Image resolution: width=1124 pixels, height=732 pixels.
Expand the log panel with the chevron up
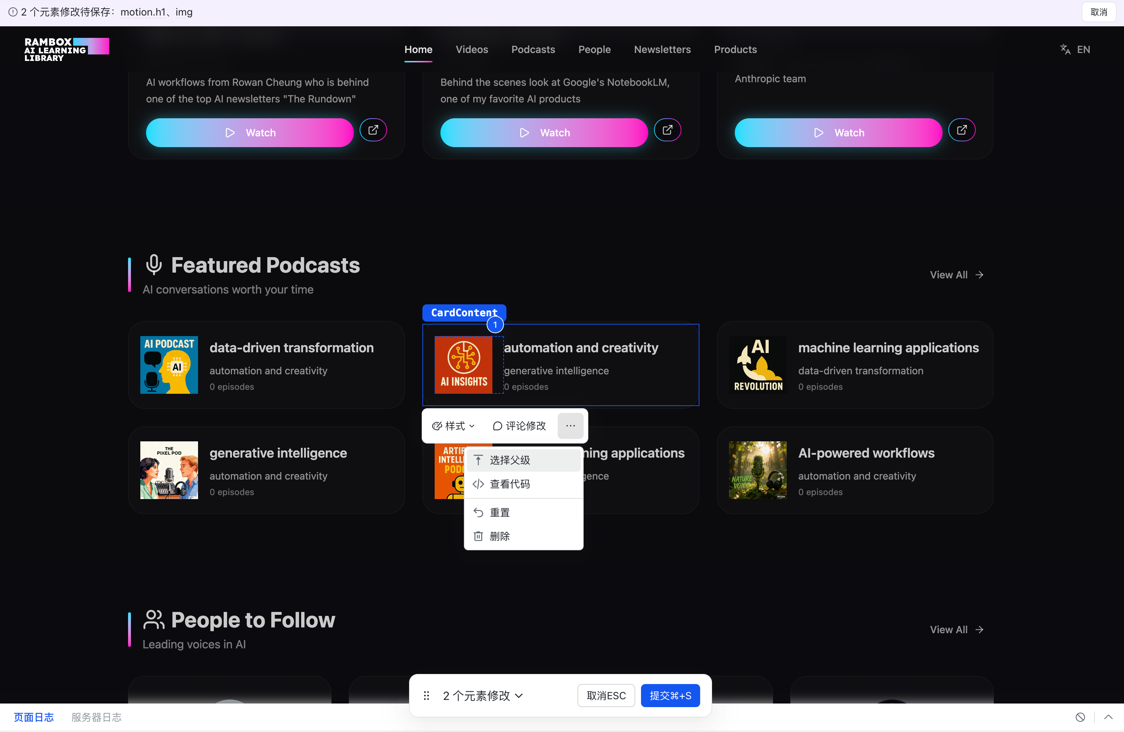click(x=1108, y=717)
